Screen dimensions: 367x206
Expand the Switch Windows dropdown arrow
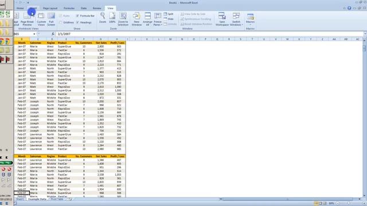[x=242, y=25]
